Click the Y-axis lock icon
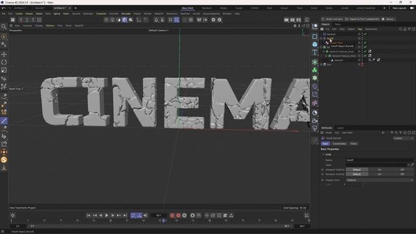The width and height of the screenshot is (416, 234). [x=27, y=20]
